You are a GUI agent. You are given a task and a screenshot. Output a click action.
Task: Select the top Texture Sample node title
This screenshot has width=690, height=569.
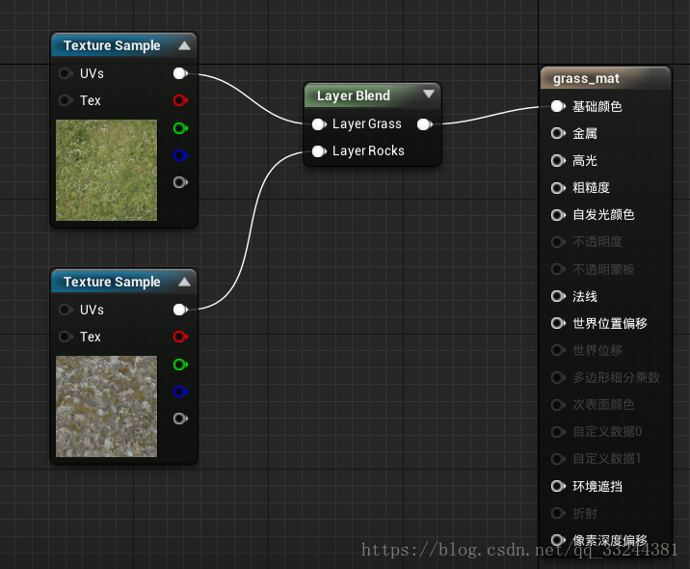[x=112, y=45]
